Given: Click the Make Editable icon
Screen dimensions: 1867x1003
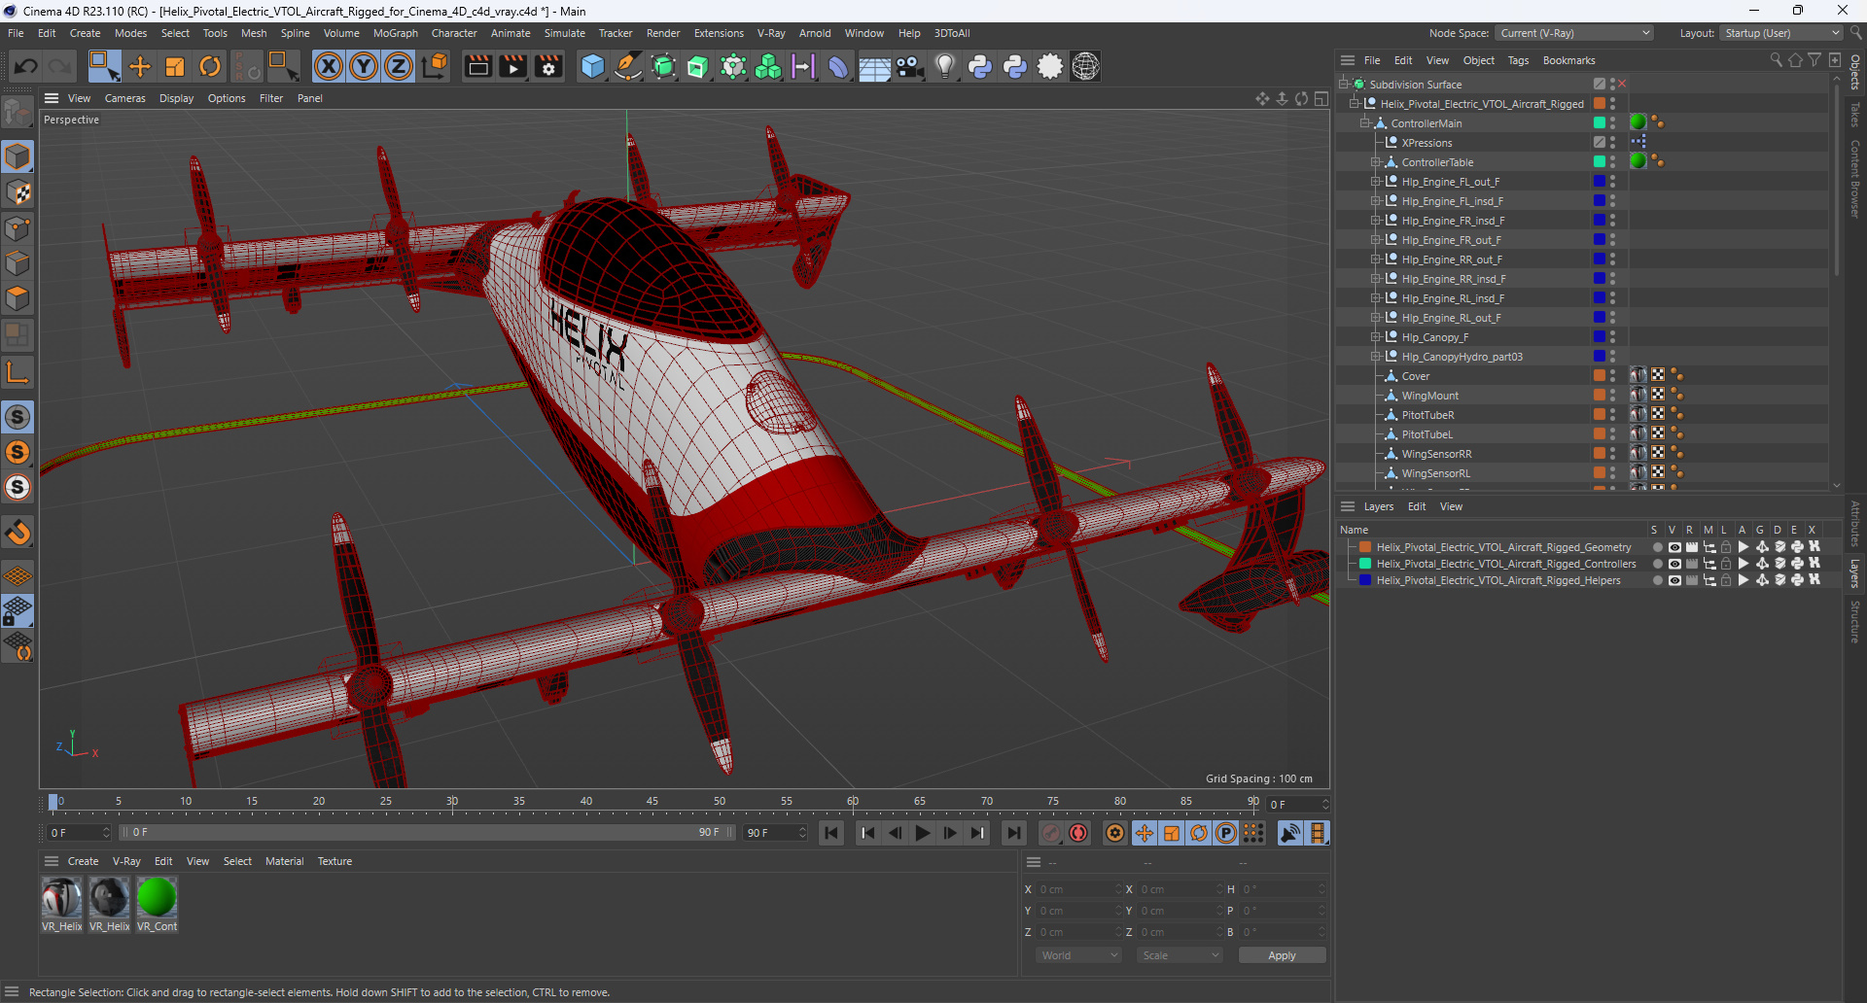Looking at the screenshot, I should 18,114.
